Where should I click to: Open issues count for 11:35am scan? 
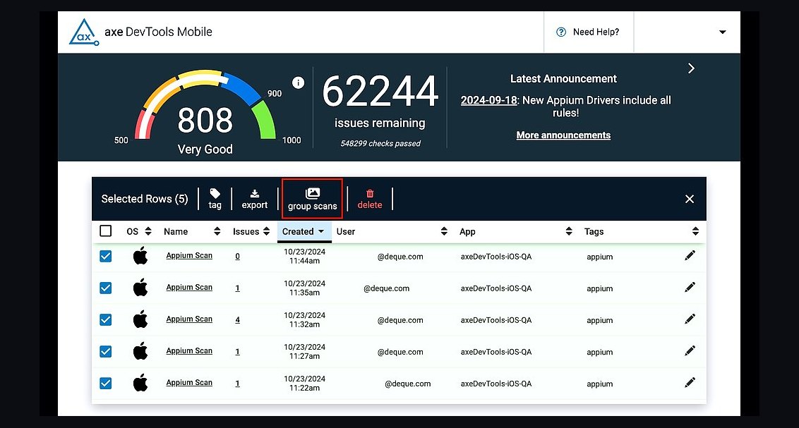pos(237,288)
